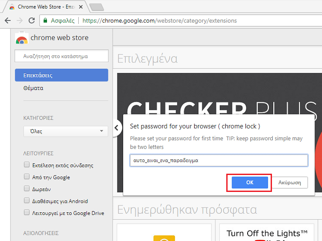Toggle the Από την Google checkbox

click(x=27, y=176)
